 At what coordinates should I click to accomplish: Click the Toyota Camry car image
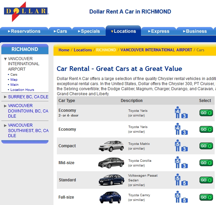[x=110, y=197]
